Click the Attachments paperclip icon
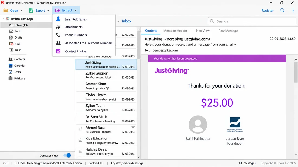 58,27
